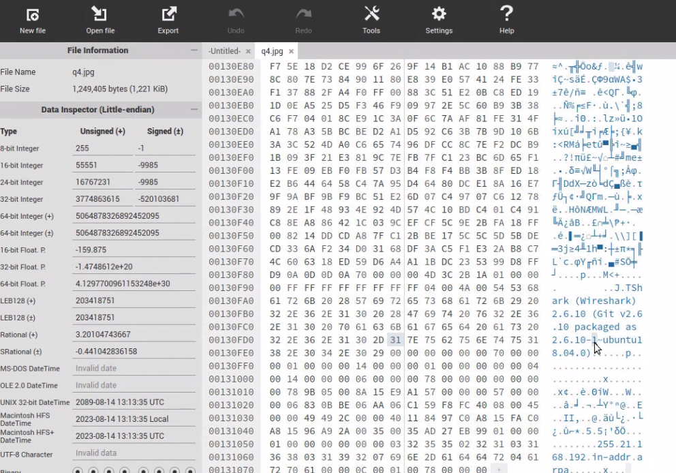The width and height of the screenshot is (676, 473).
Task: Click 8-bit Integer unsigned field 255
Action: [103, 149]
